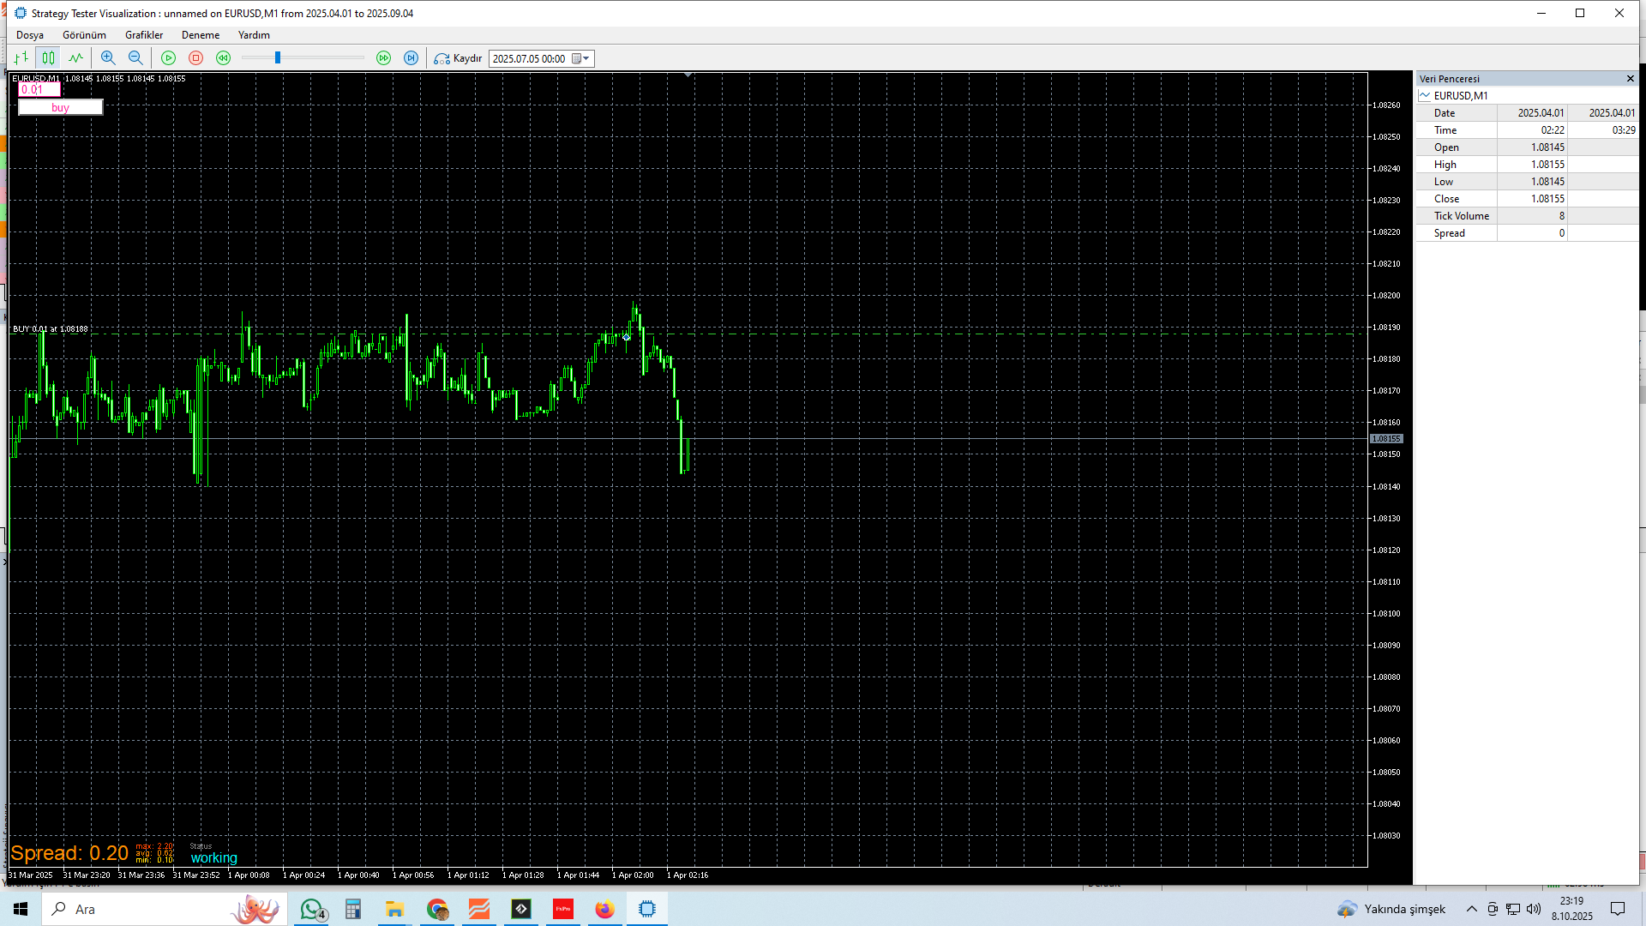
Task: Open the Windows Start menu
Action: coord(21,909)
